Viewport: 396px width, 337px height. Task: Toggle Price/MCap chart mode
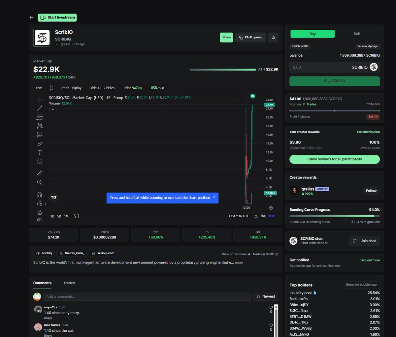pos(132,88)
